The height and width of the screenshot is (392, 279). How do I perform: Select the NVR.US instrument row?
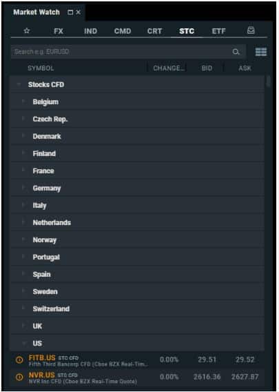[x=137, y=377]
